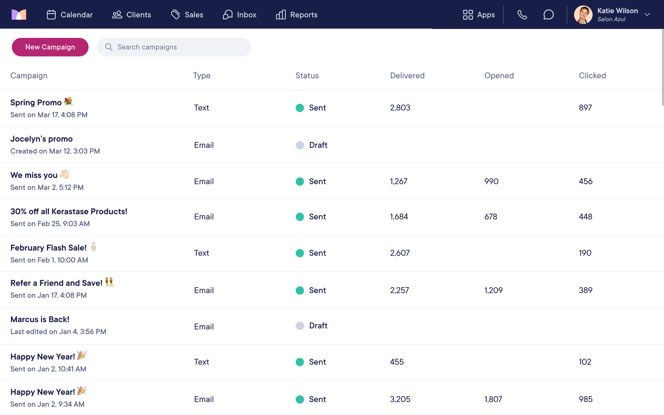Open the Spring Promo campaign

click(36, 103)
